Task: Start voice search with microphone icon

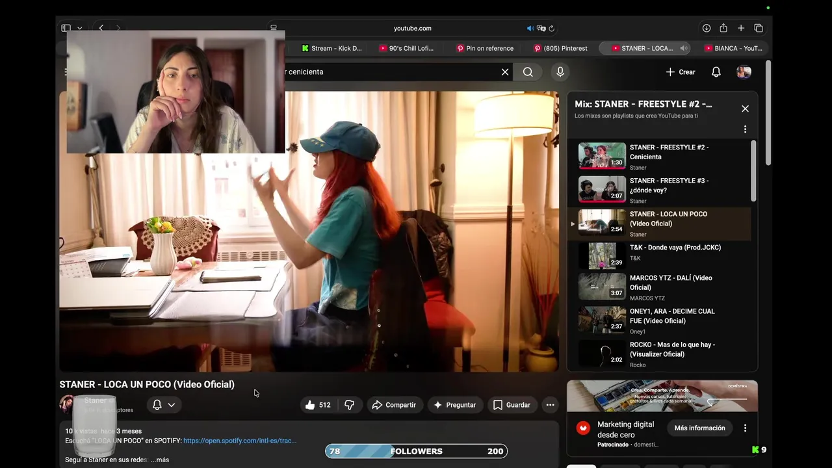Action: 560,71
